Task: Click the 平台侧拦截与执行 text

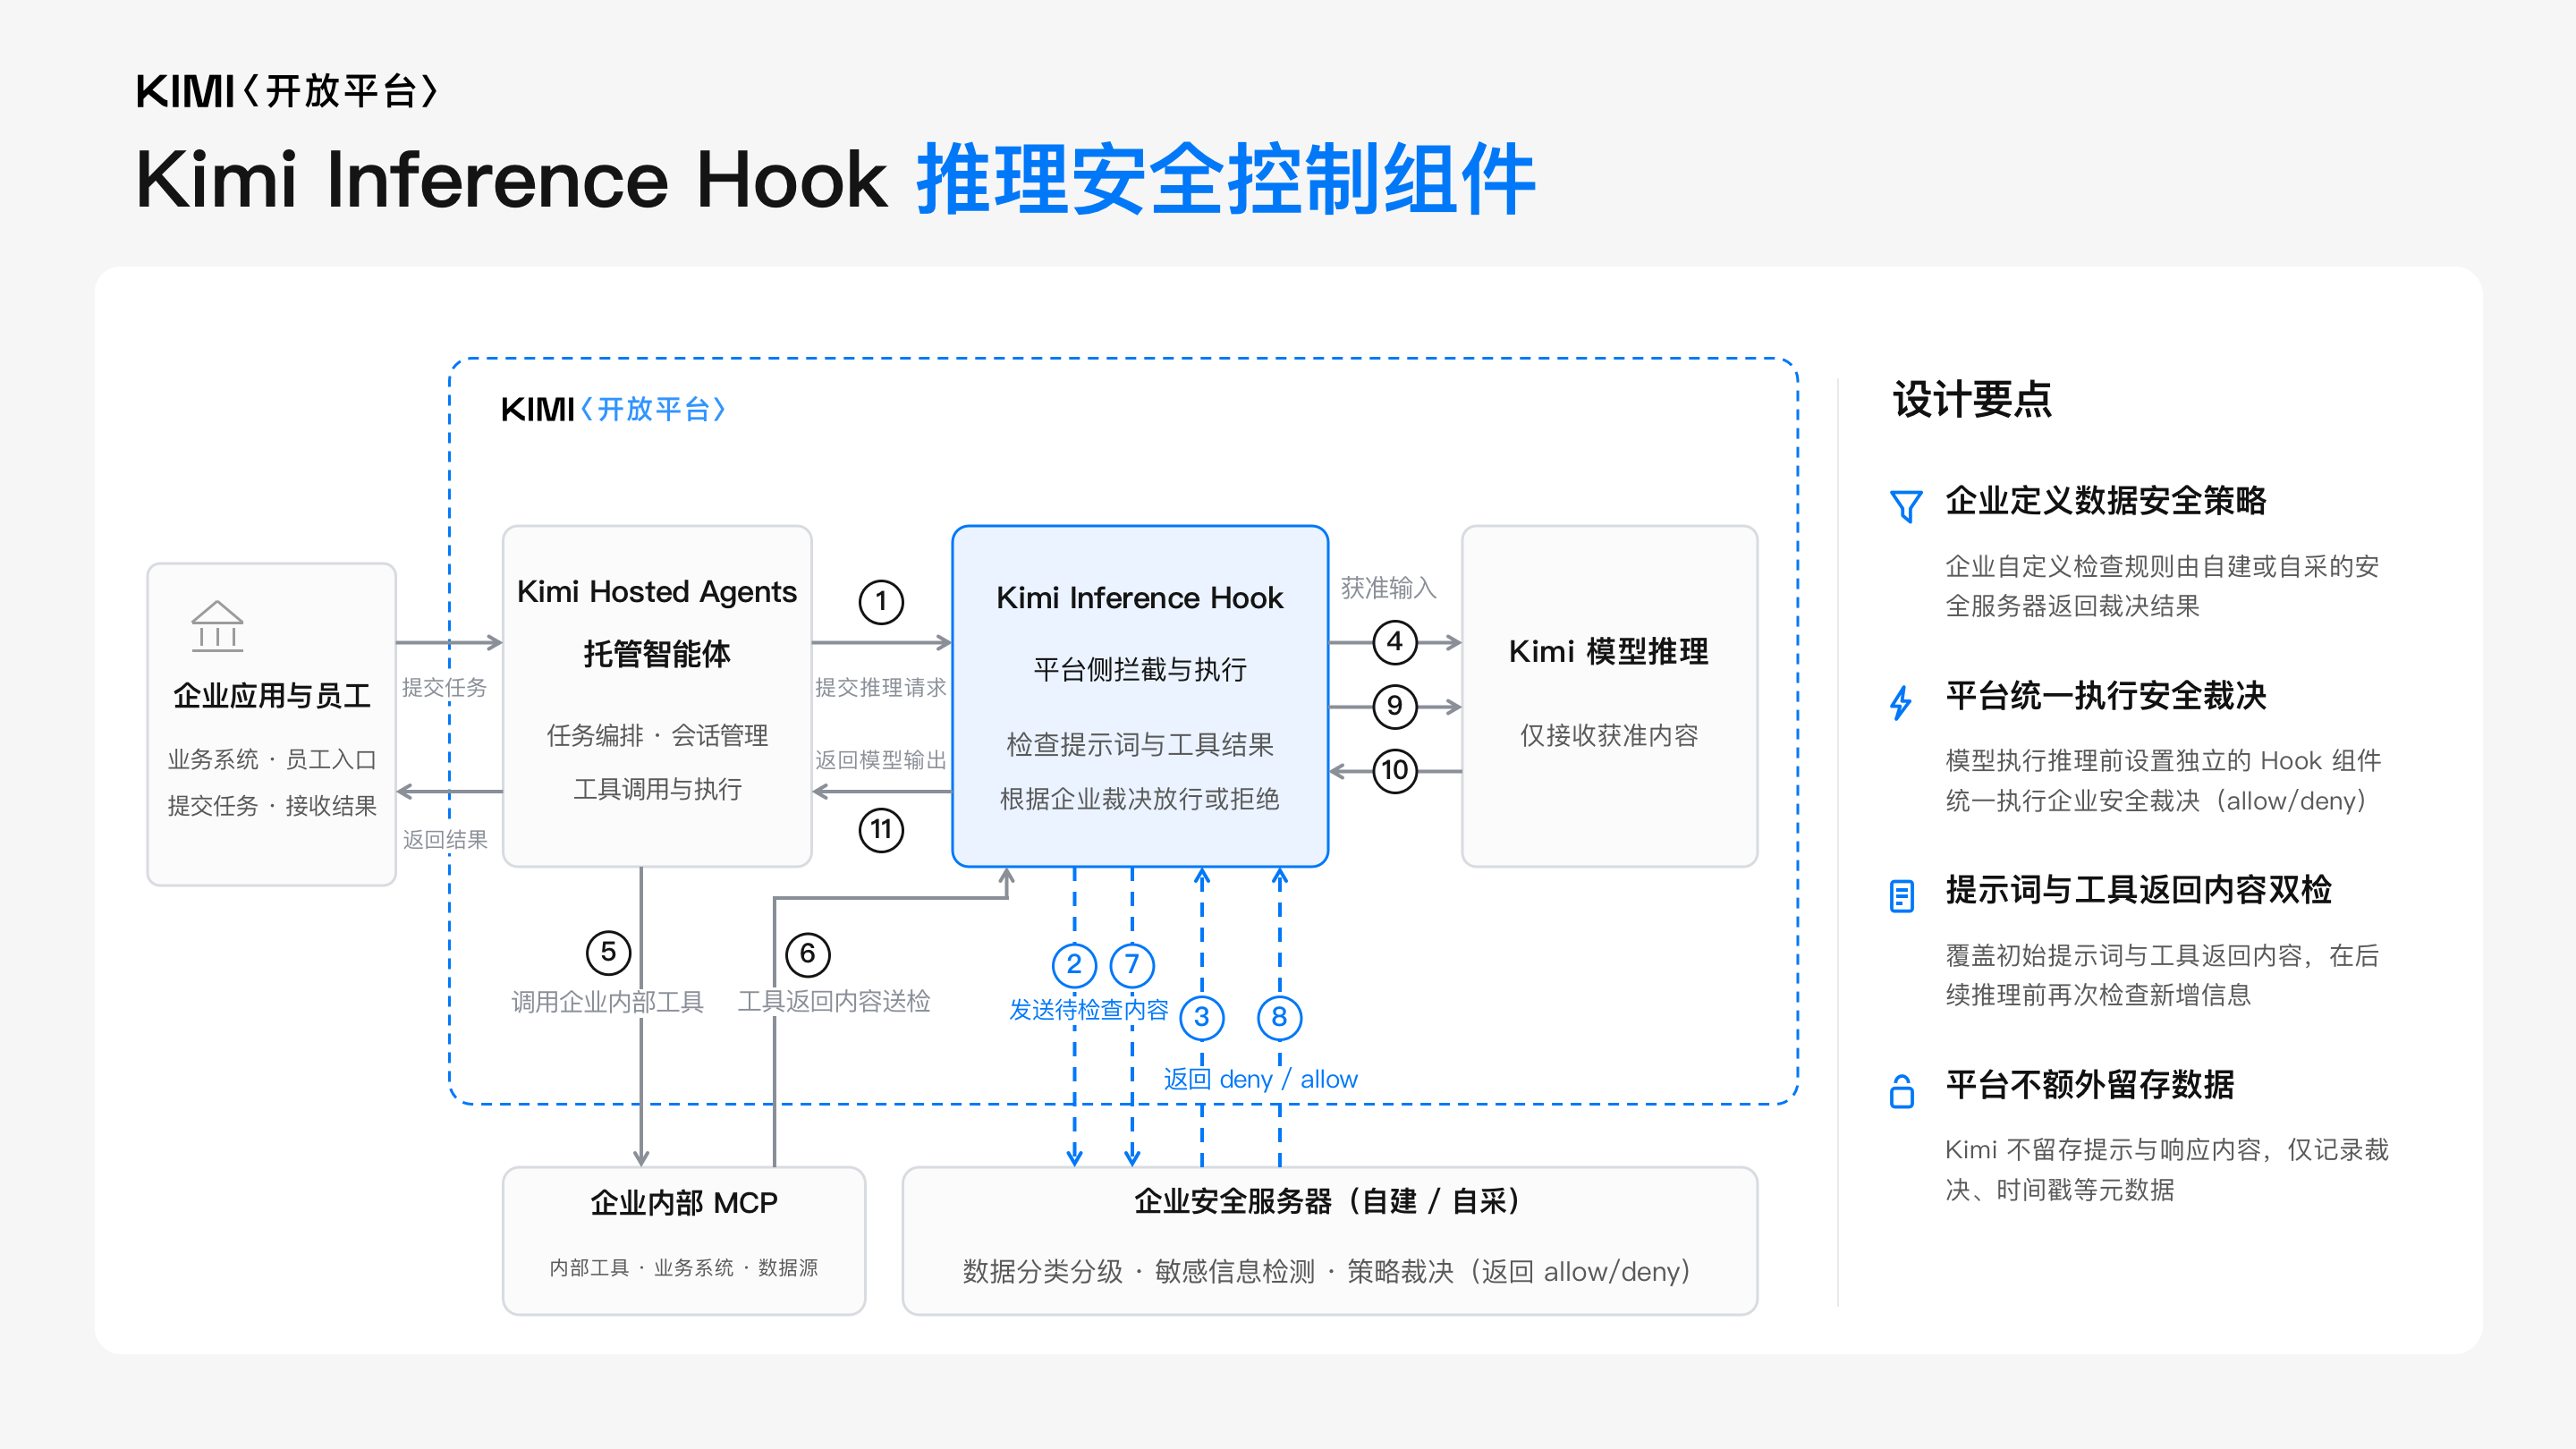Action: pyautogui.click(x=1140, y=669)
